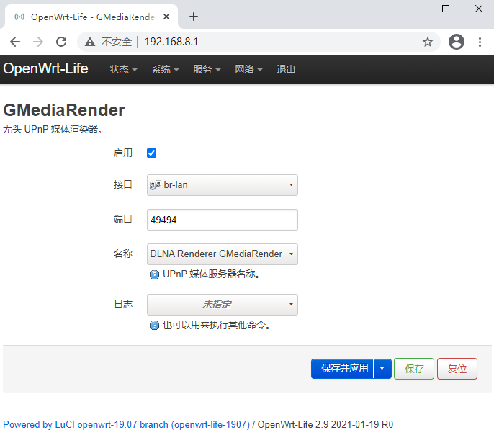Select the OpenWrt-Life GMediaRender tab
This screenshot has height=443, width=494.
[91, 17]
